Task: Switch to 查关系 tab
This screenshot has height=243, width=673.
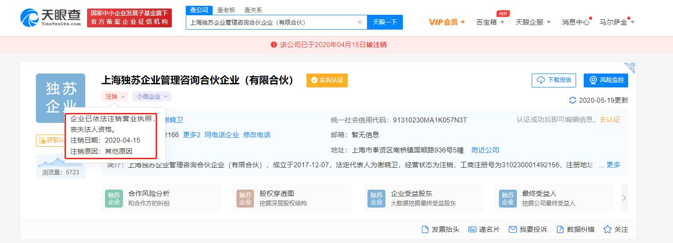Action: 253,10
